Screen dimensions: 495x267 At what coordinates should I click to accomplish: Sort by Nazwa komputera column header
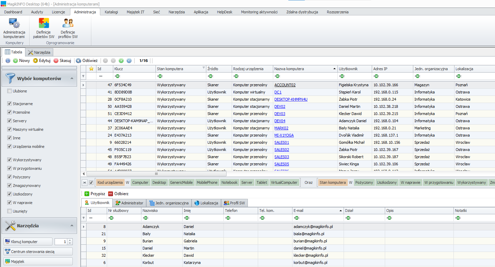[x=305, y=69]
